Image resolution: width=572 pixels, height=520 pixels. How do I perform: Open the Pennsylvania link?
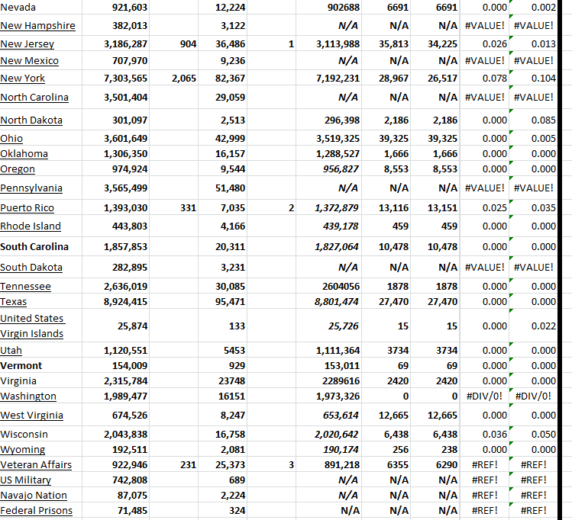click(x=31, y=188)
